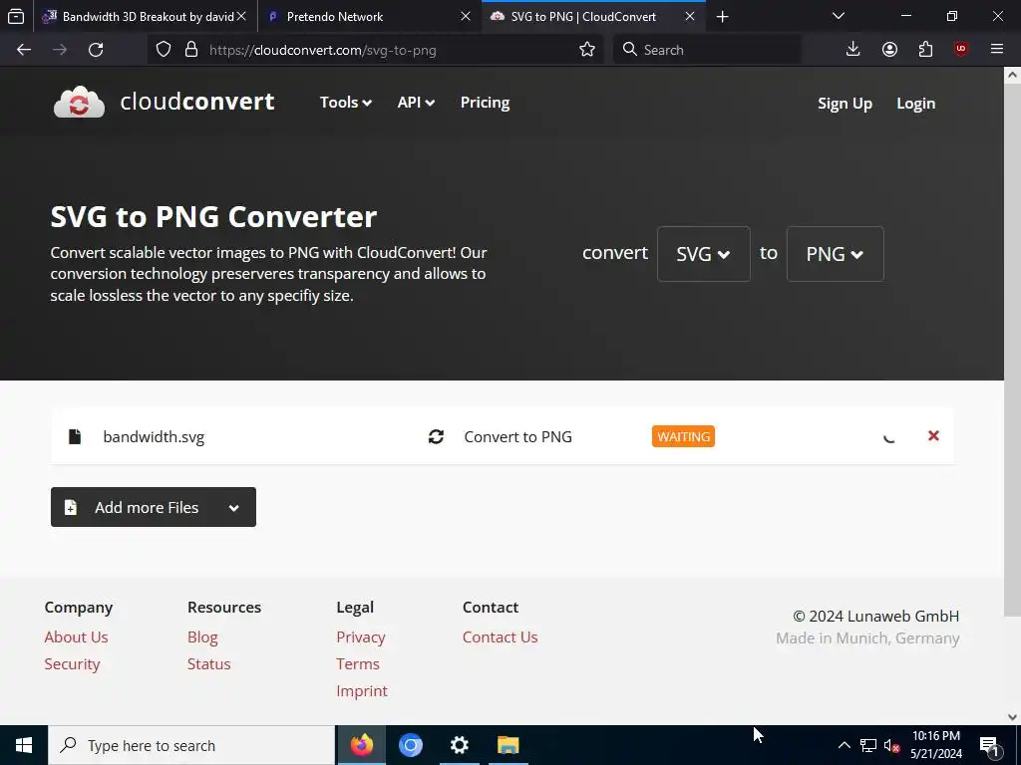Open the Status footer link
The image size is (1021, 765).
coord(208,663)
